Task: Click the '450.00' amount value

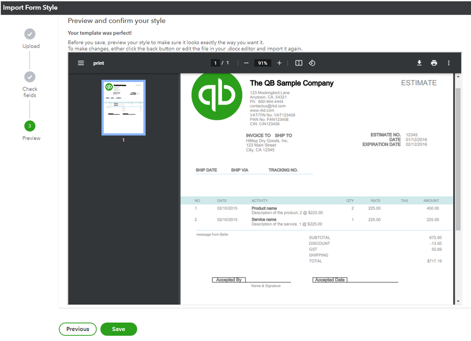Action: pyautogui.click(x=432, y=208)
